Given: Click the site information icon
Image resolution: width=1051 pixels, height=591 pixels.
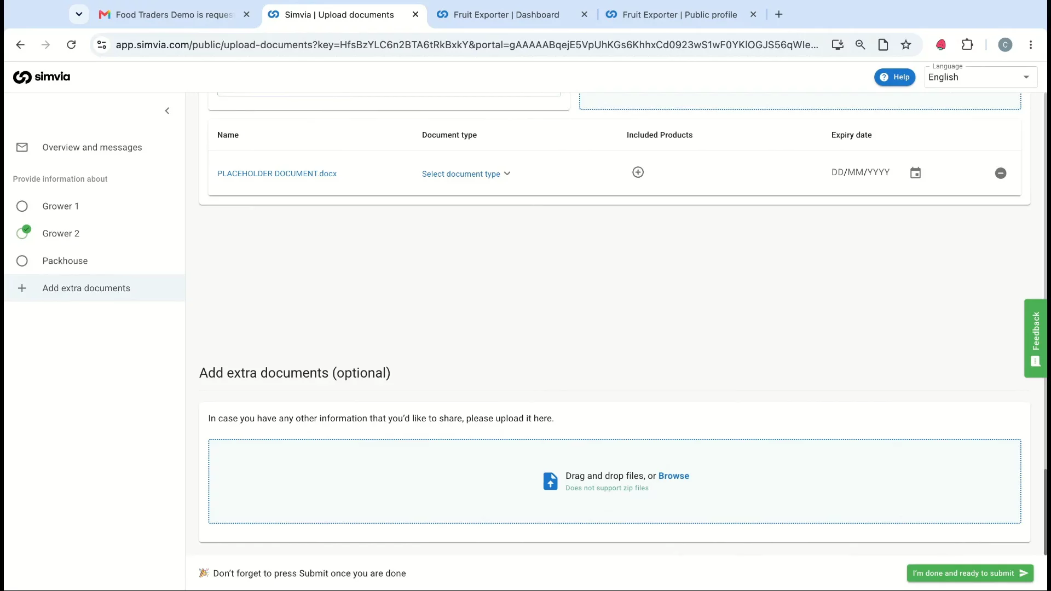Looking at the screenshot, I should point(102,45).
